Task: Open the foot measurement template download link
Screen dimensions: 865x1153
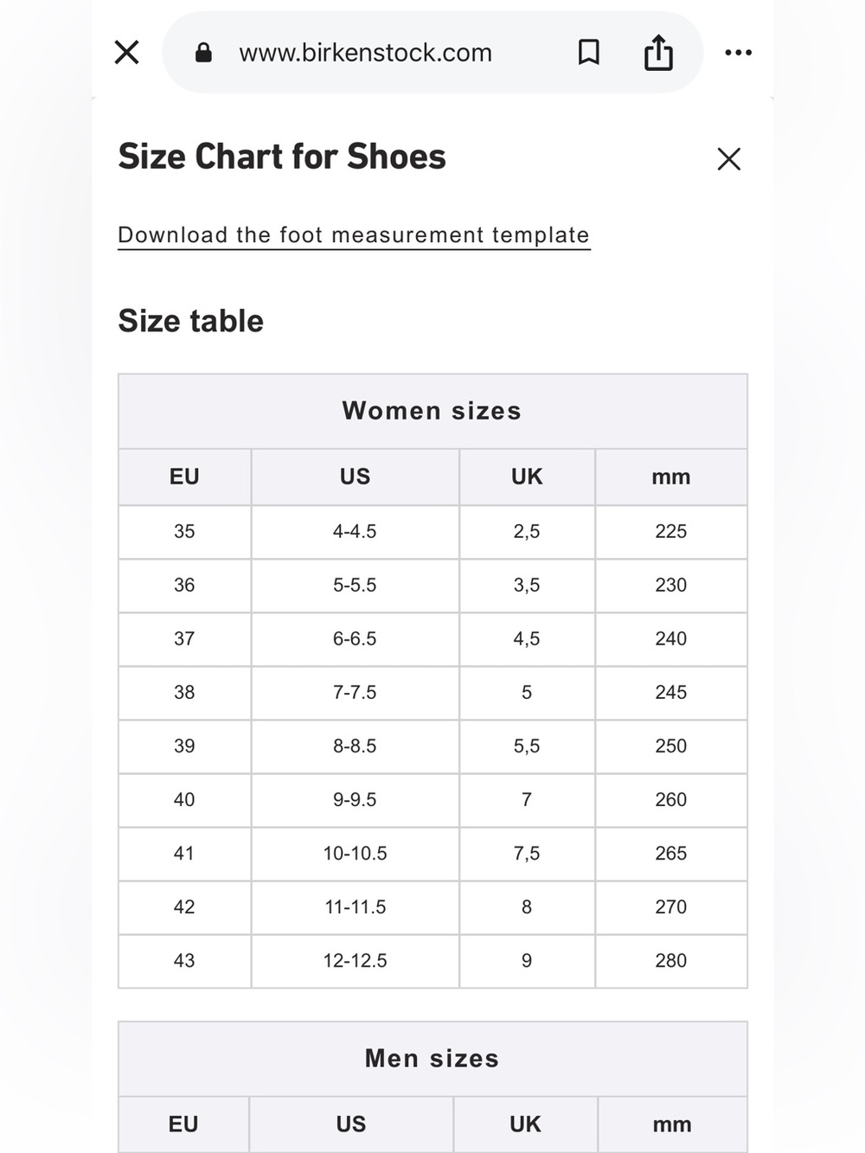Action: click(x=354, y=235)
